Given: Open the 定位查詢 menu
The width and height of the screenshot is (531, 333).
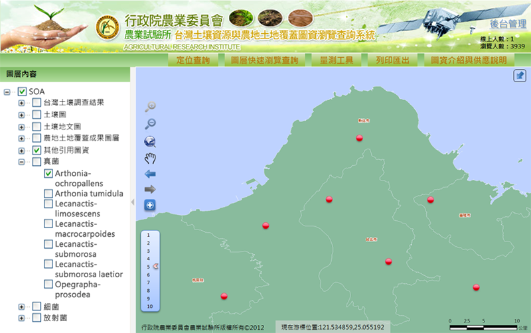Looking at the screenshot, I should pos(193,60).
